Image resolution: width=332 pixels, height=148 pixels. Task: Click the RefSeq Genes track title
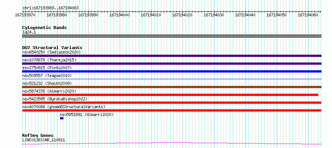38,136
